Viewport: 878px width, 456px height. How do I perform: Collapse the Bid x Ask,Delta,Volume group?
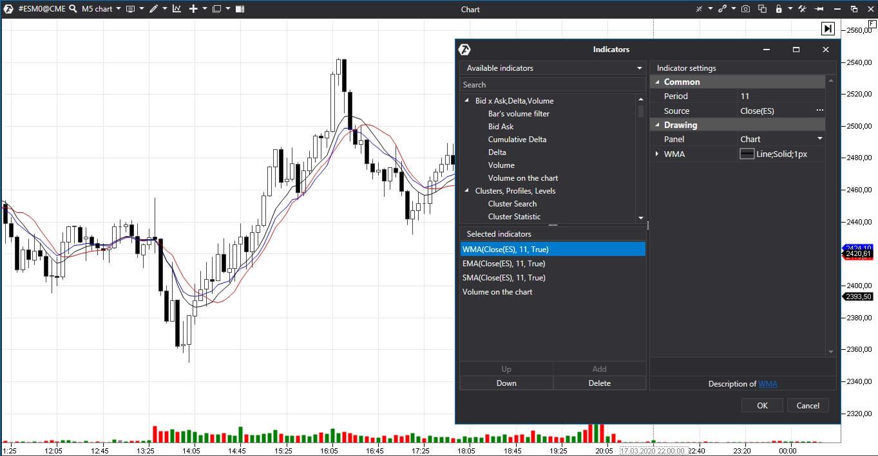pyautogui.click(x=467, y=100)
